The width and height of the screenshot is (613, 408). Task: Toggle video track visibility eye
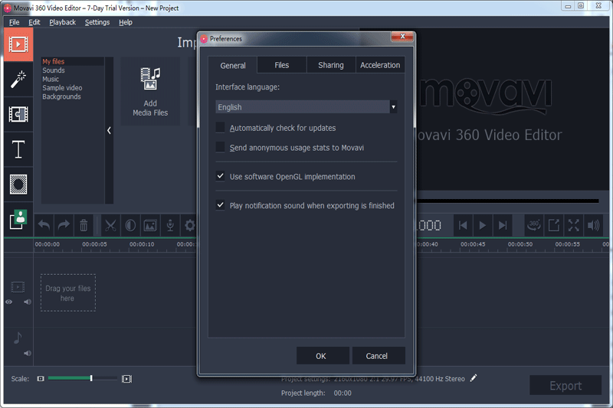click(8, 302)
